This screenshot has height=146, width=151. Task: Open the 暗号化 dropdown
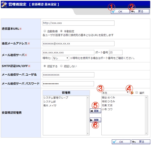[61, 58]
